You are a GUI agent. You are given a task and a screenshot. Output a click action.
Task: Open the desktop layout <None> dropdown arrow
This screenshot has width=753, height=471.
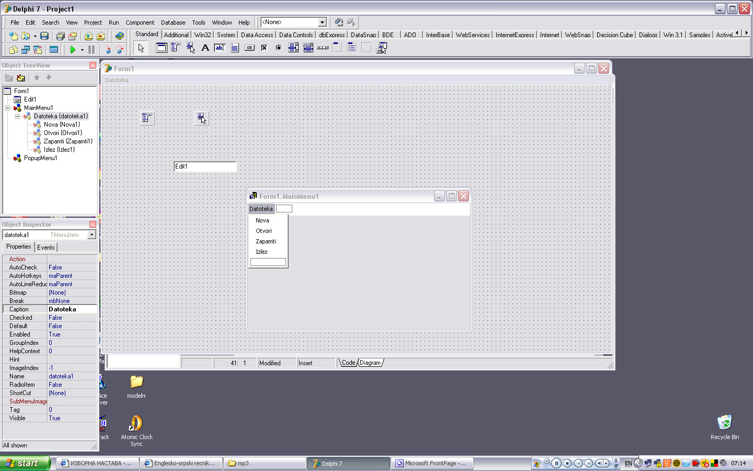tap(322, 23)
